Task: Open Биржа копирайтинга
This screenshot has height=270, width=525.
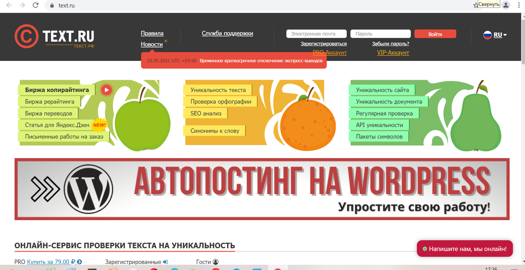Action: click(57, 90)
